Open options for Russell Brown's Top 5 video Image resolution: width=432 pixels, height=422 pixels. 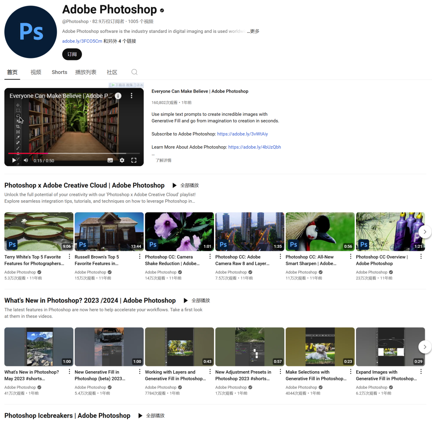(x=140, y=257)
